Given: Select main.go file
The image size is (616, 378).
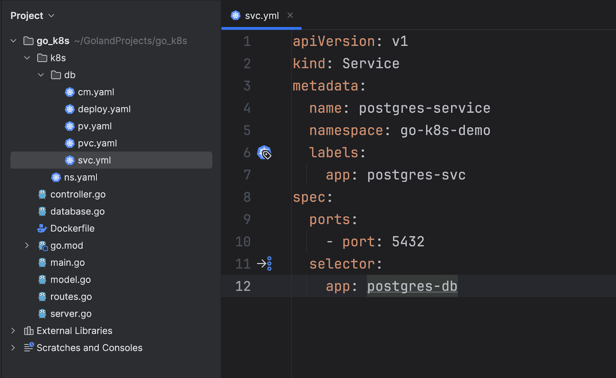Looking at the screenshot, I should pos(68,263).
